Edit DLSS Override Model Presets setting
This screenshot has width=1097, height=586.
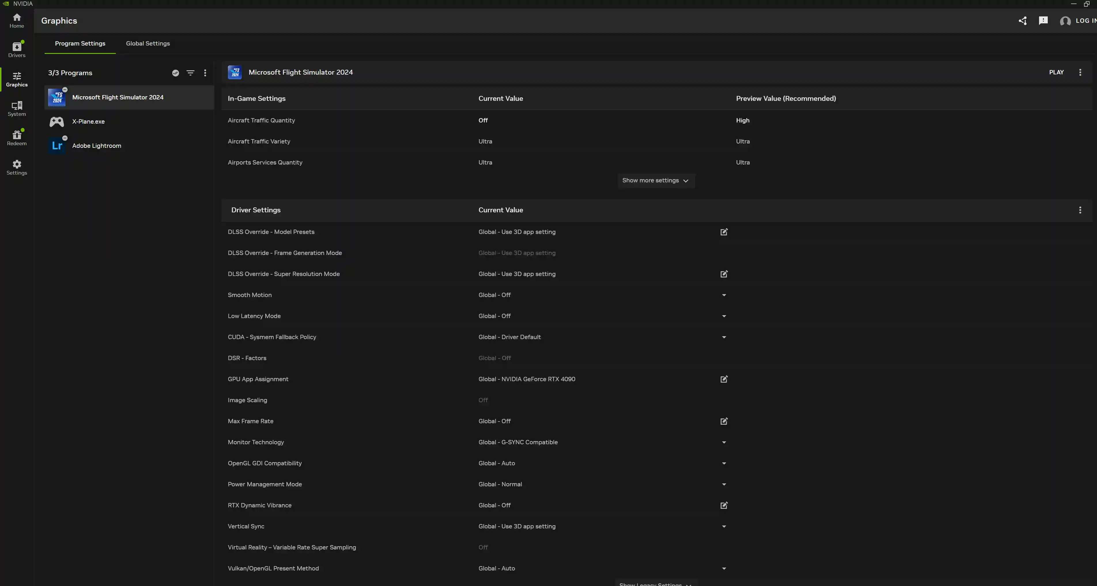tap(724, 232)
